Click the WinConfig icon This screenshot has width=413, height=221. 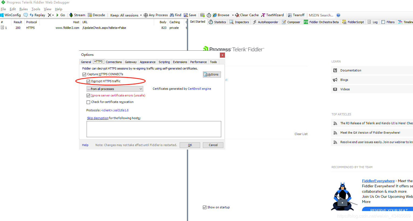[2, 15]
